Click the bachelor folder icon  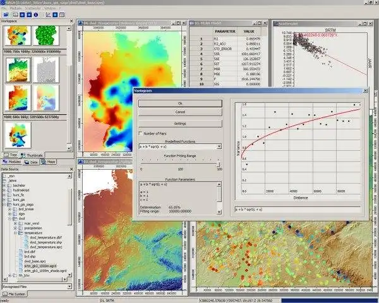click(9, 186)
